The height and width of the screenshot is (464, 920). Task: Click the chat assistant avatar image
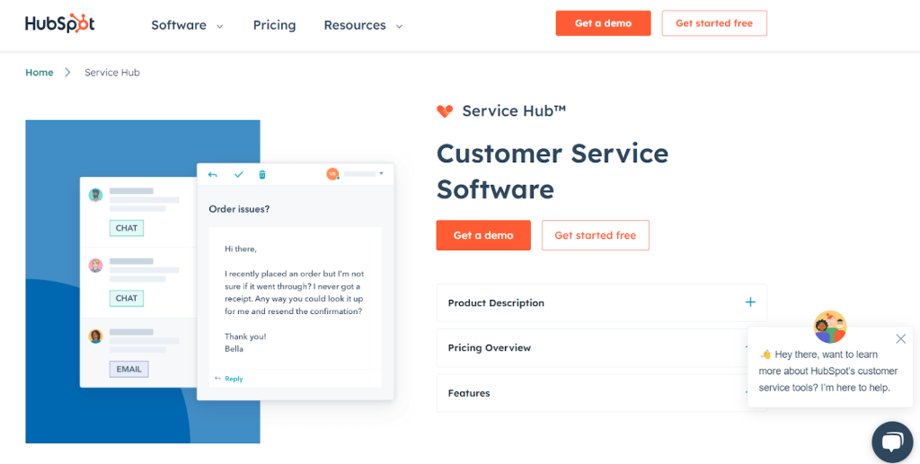[830, 328]
